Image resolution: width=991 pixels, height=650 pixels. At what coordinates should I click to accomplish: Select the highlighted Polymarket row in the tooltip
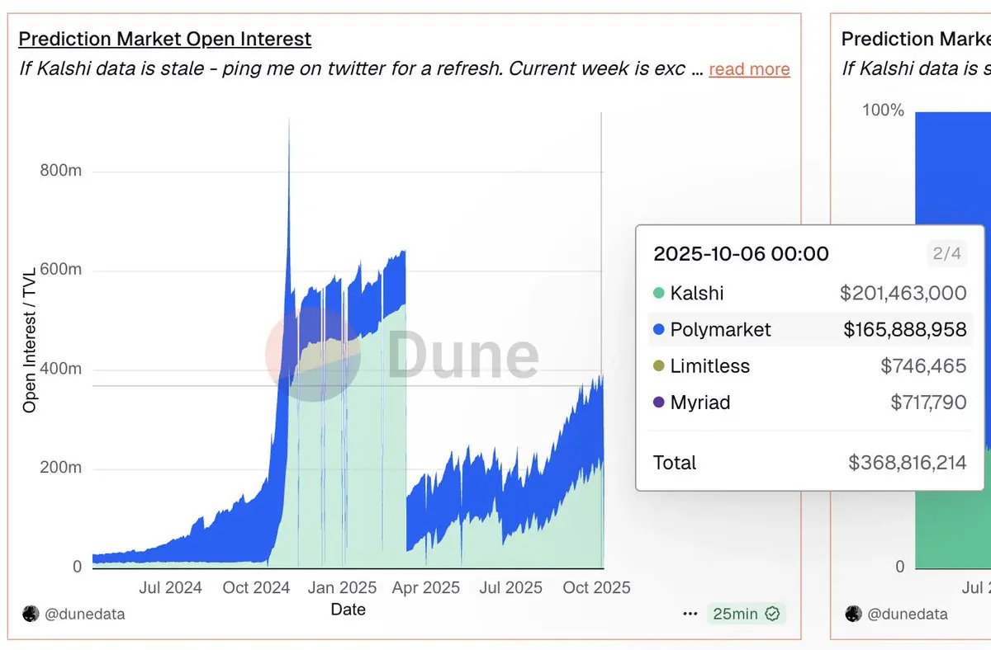809,330
